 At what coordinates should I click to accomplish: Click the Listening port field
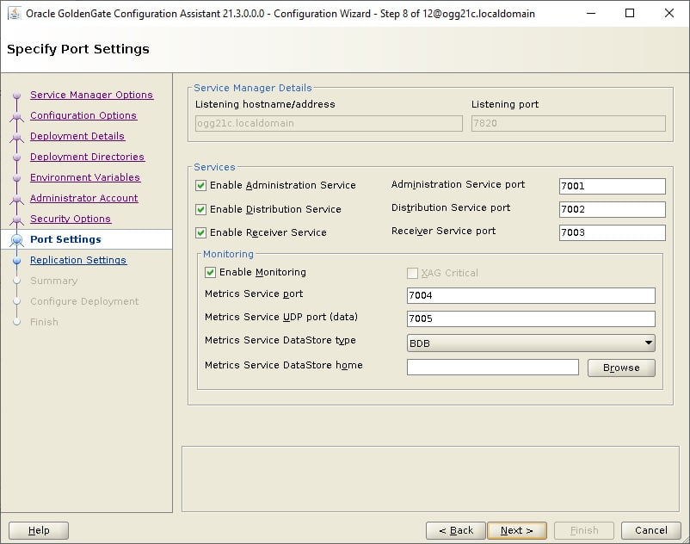(x=569, y=123)
